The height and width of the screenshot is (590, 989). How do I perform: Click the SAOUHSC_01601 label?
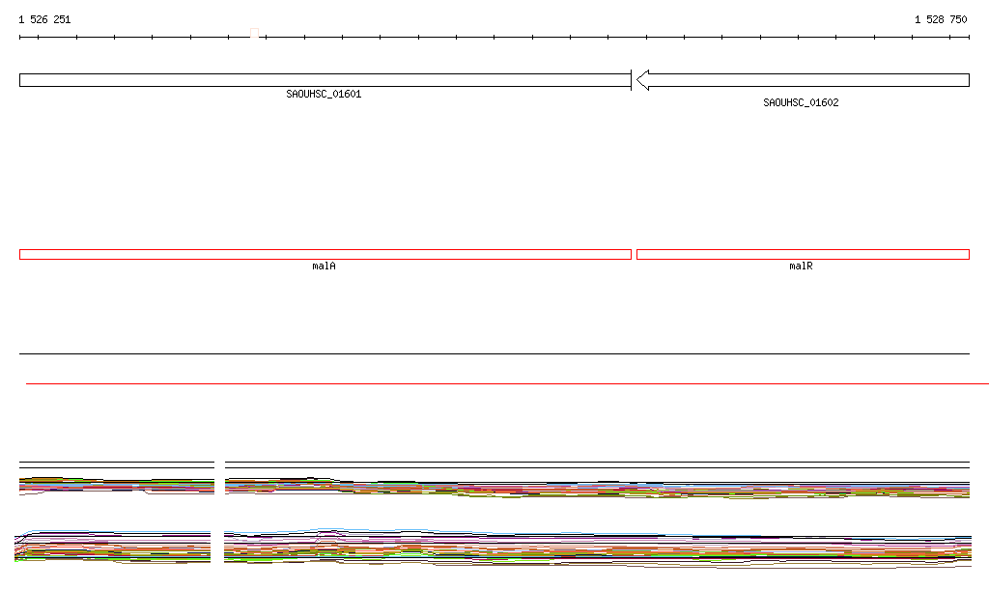point(324,94)
